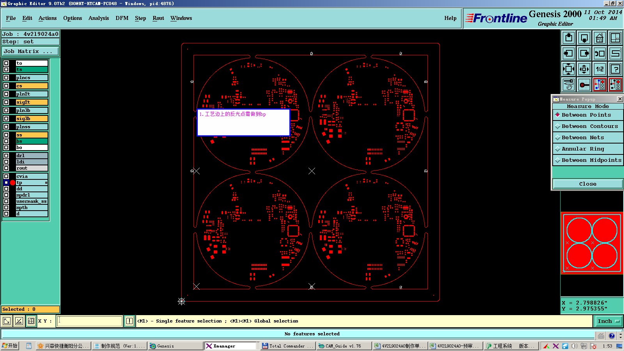
Task: Click the measure tool icon
Action: coord(584,85)
